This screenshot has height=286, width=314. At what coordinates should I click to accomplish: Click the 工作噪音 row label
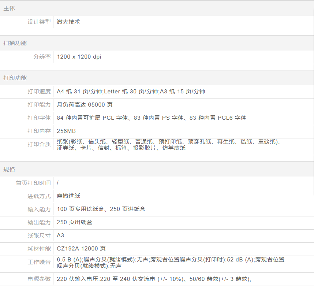click(39, 262)
